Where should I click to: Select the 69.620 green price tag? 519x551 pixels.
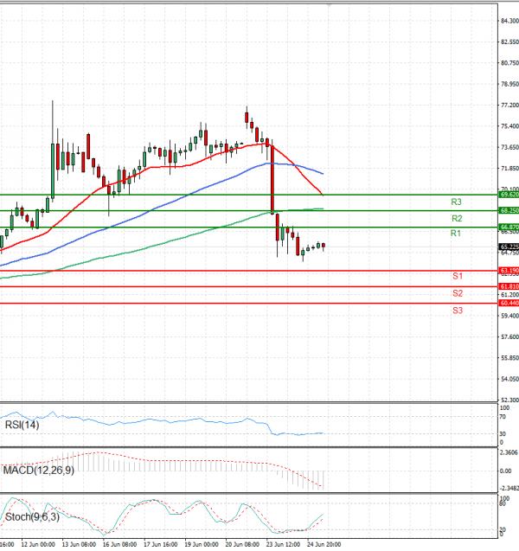pyautogui.click(x=509, y=195)
